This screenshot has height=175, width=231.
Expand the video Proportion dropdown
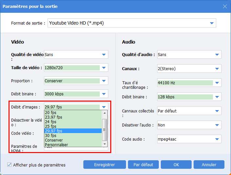[104, 81]
